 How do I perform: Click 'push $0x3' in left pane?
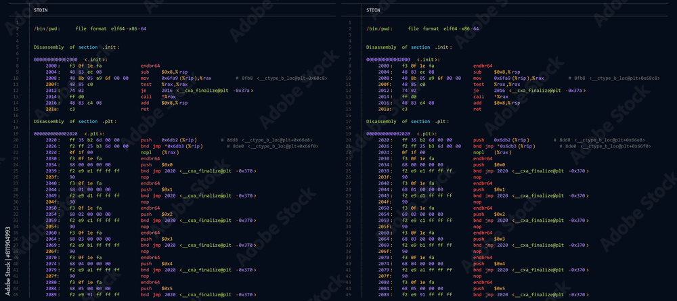click(x=157, y=239)
